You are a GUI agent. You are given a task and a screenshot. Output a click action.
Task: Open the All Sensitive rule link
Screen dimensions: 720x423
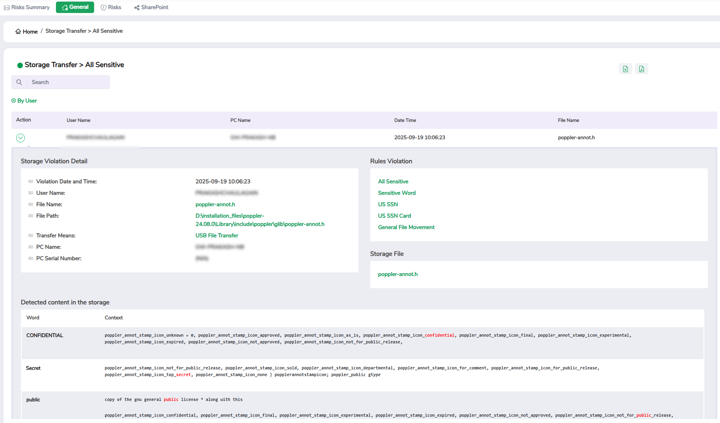tap(393, 181)
